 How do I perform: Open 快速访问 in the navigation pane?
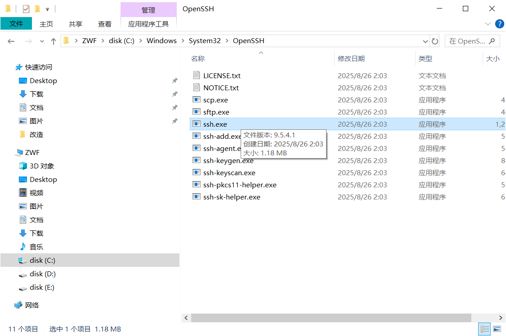coord(38,67)
